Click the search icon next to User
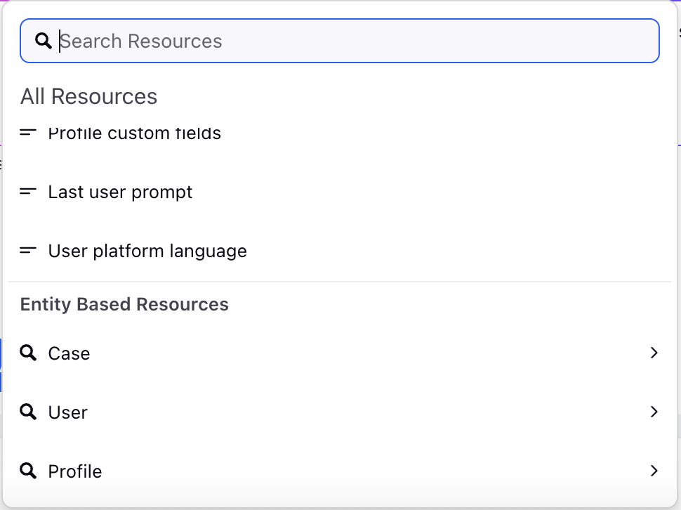Screen dimensions: 681x510 [x=28, y=412]
